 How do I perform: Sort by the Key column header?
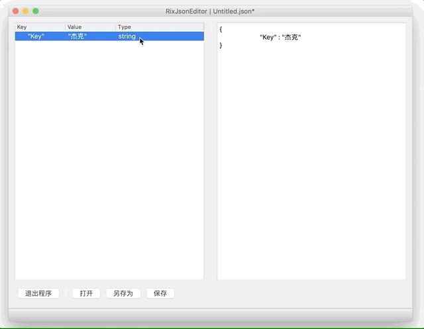[x=40, y=27]
